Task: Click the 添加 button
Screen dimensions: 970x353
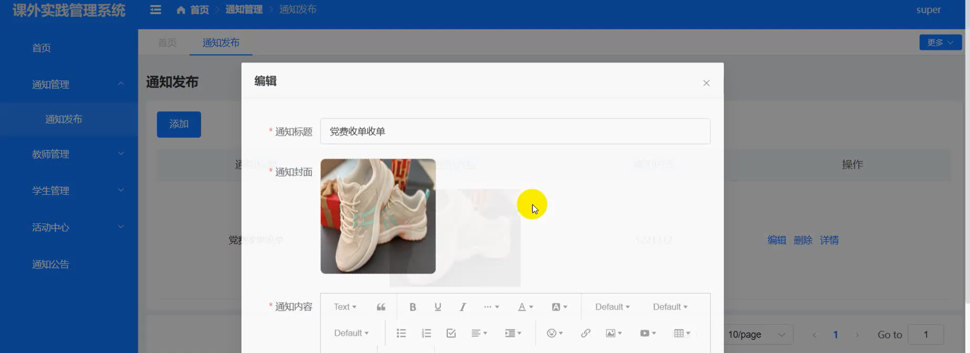Action: [179, 124]
